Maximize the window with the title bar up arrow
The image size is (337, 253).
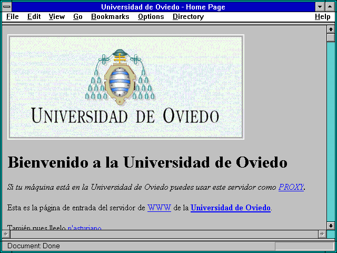330,7
